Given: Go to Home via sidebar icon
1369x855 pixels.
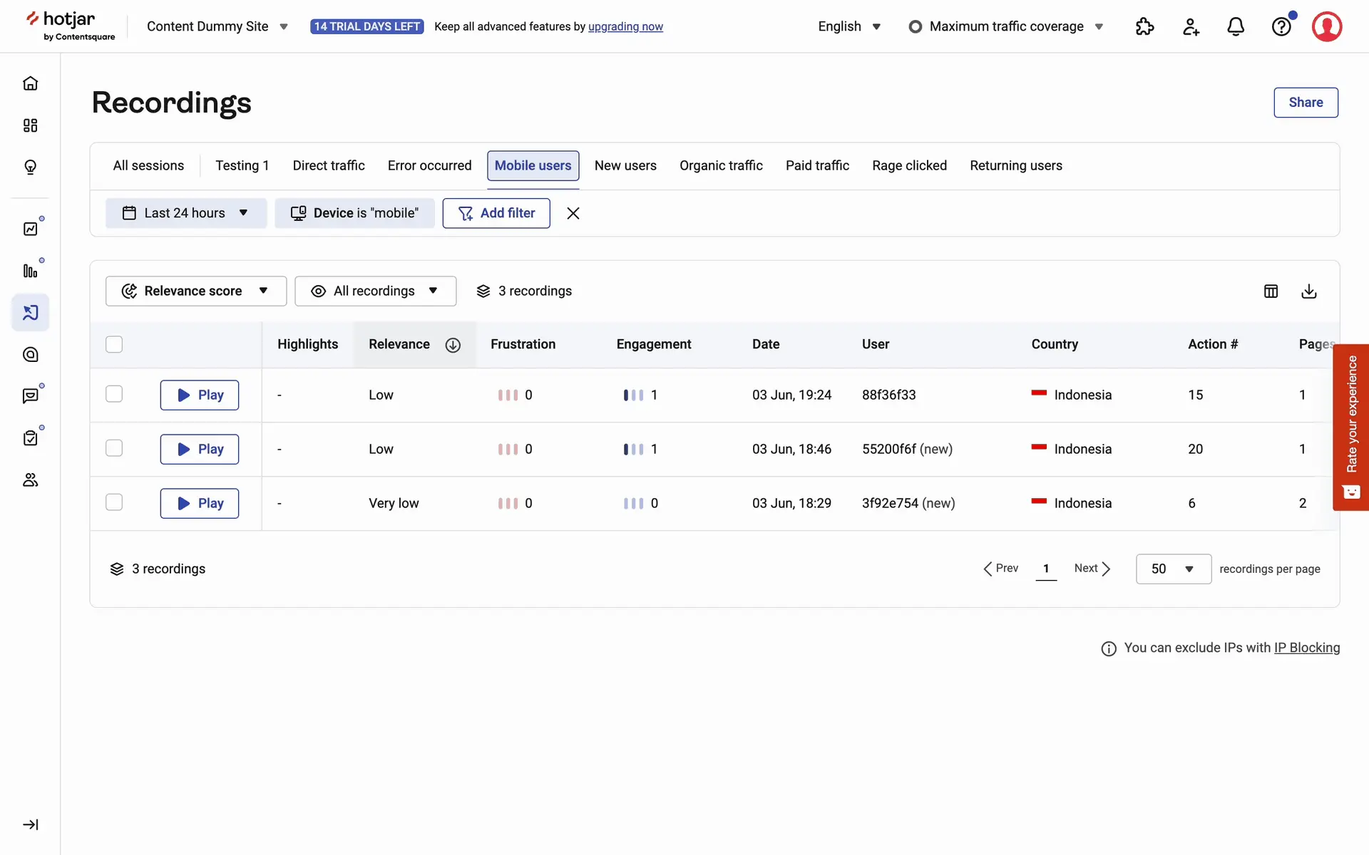Looking at the screenshot, I should 30,83.
